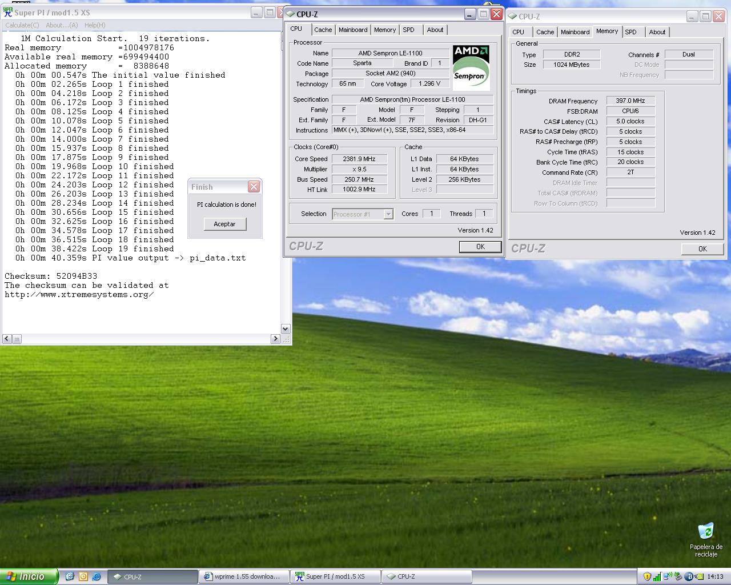Switch to wprime 1.55 download taskbar button
The height and width of the screenshot is (585, 731).
click(244, 577)
